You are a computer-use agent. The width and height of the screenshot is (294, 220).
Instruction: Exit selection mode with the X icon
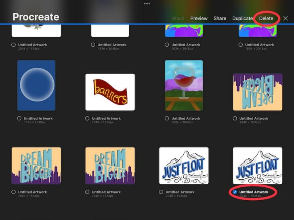(x=286, y=18)
